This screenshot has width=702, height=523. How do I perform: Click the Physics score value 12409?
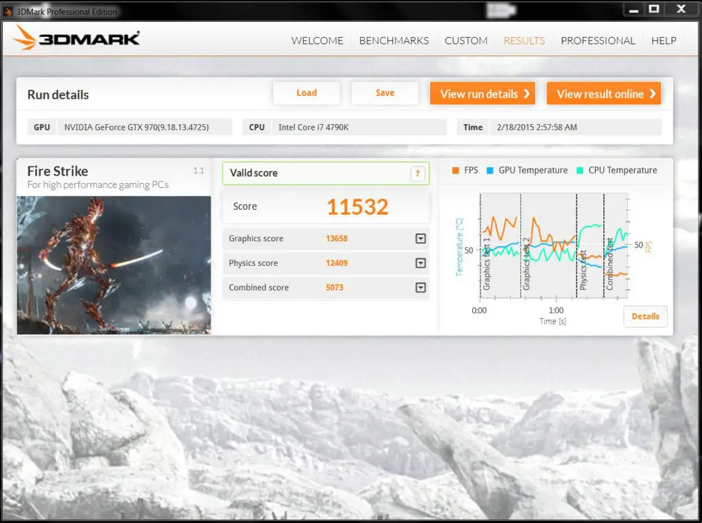tap(337, 263)
